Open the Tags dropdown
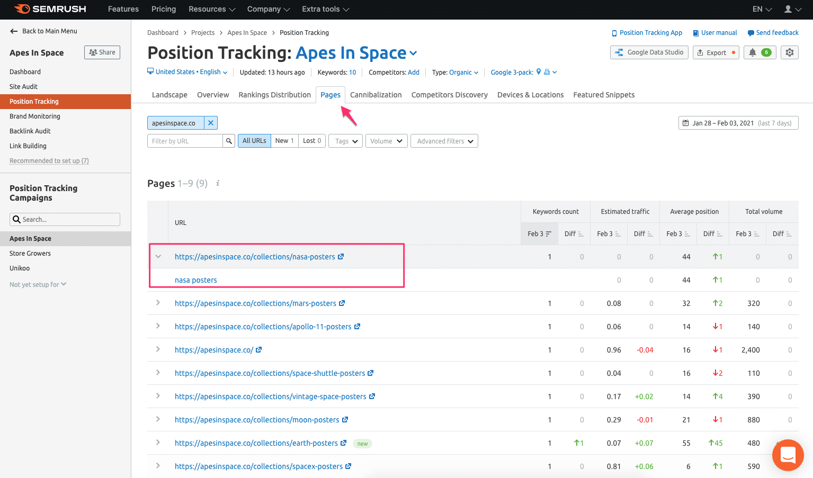Viewport: 813px width, 478px height. pos(346,141)
